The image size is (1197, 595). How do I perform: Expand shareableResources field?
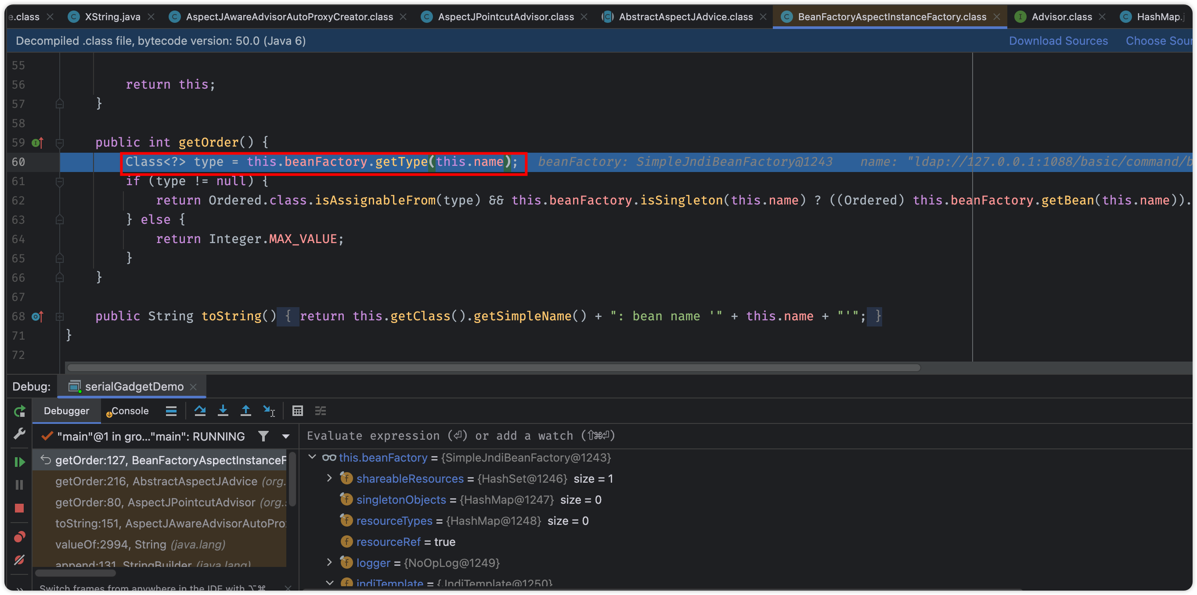pyautogui.click(x=329, y=478)
